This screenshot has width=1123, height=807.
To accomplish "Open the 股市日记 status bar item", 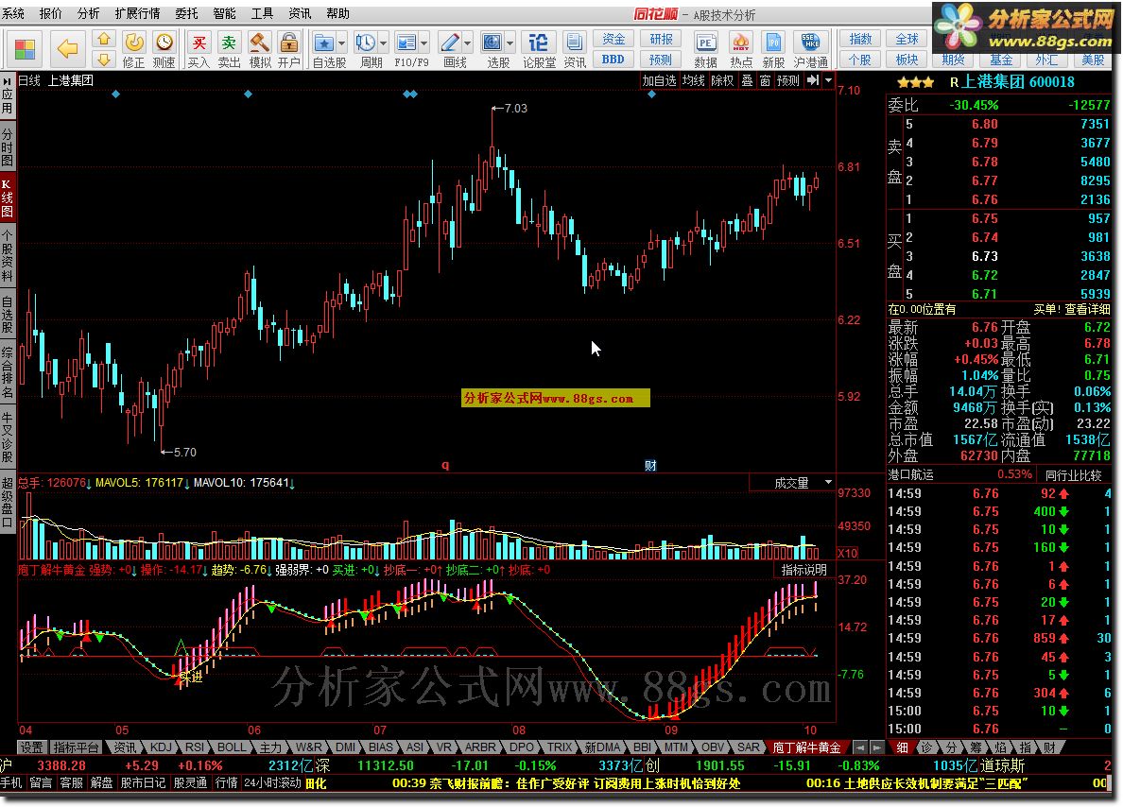I will (143, 782).
